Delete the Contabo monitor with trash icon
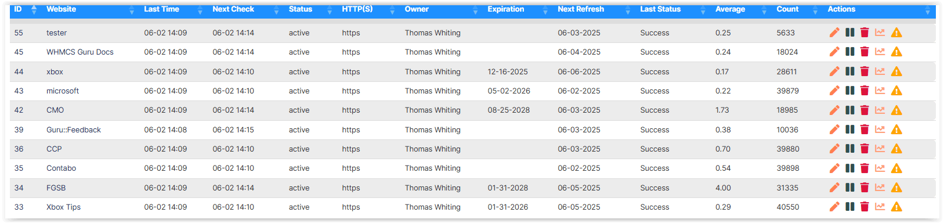Image resolution: width=944 pixels, height=223 pixels. click(865, 168)
